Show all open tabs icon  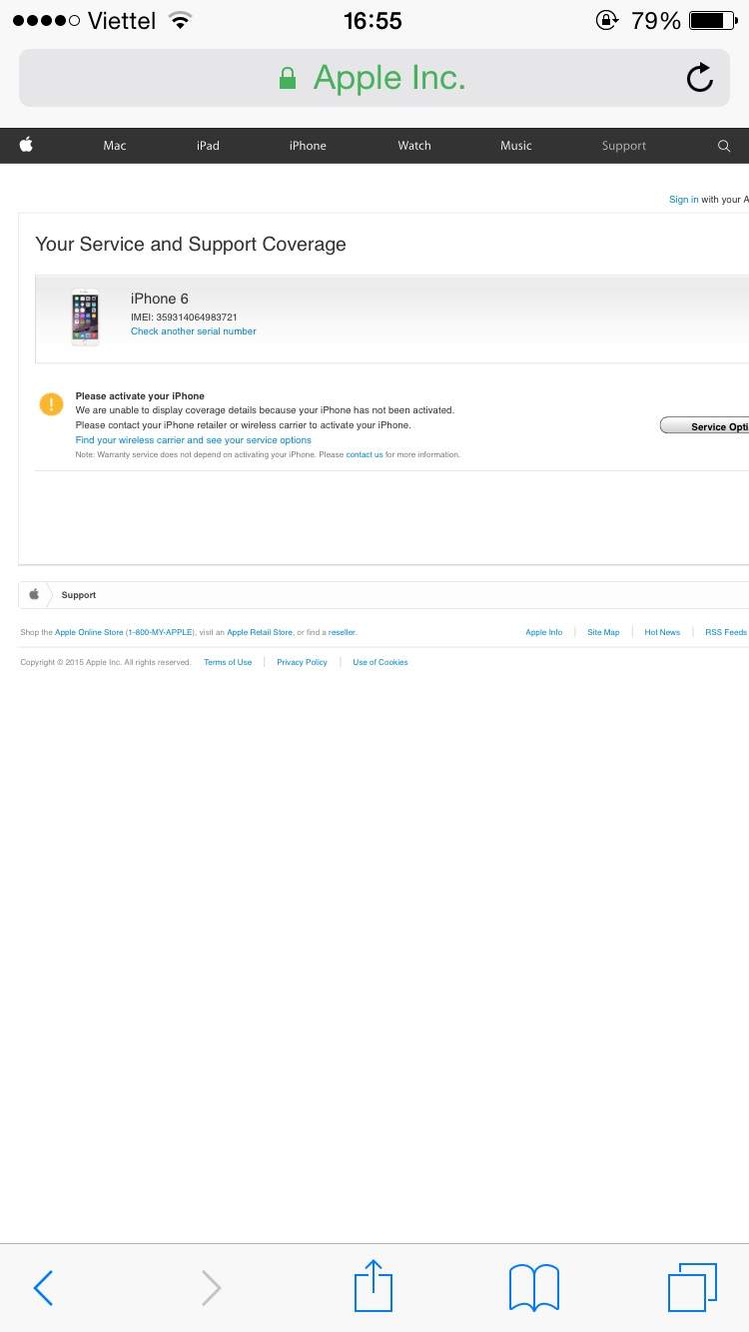(691, 1287)
